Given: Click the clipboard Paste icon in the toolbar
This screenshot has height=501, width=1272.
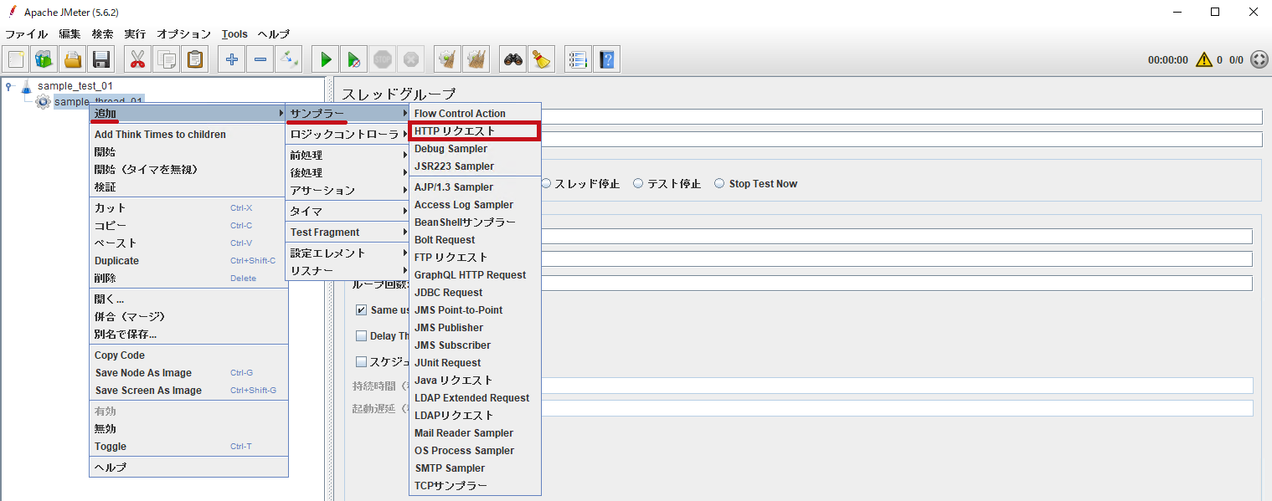Looking at the screenshot, I should 195,59.
